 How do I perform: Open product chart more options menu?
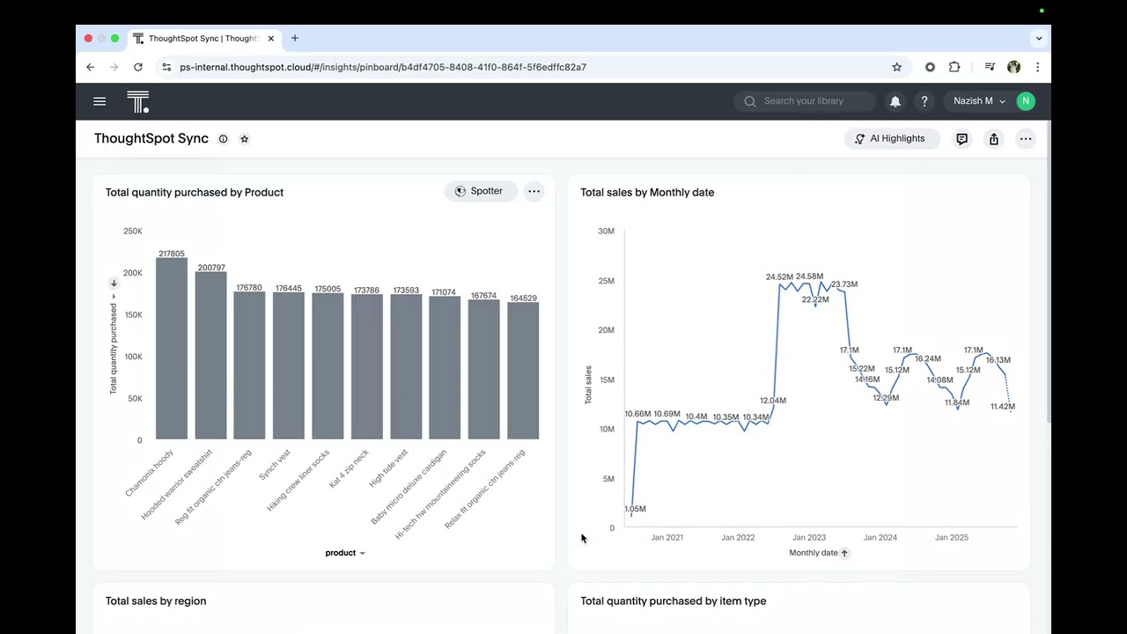534,191
